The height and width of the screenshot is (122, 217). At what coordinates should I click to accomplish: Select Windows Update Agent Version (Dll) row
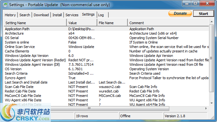(106, 64)
